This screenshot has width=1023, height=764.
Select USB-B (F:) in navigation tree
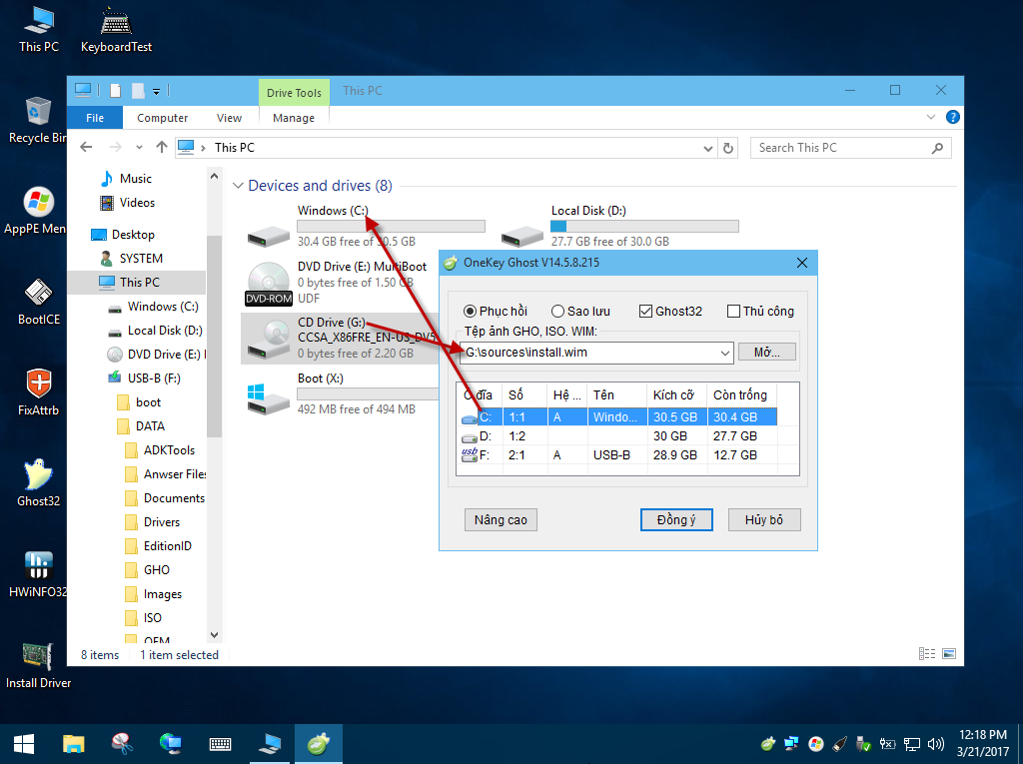[x=154, y=379]
